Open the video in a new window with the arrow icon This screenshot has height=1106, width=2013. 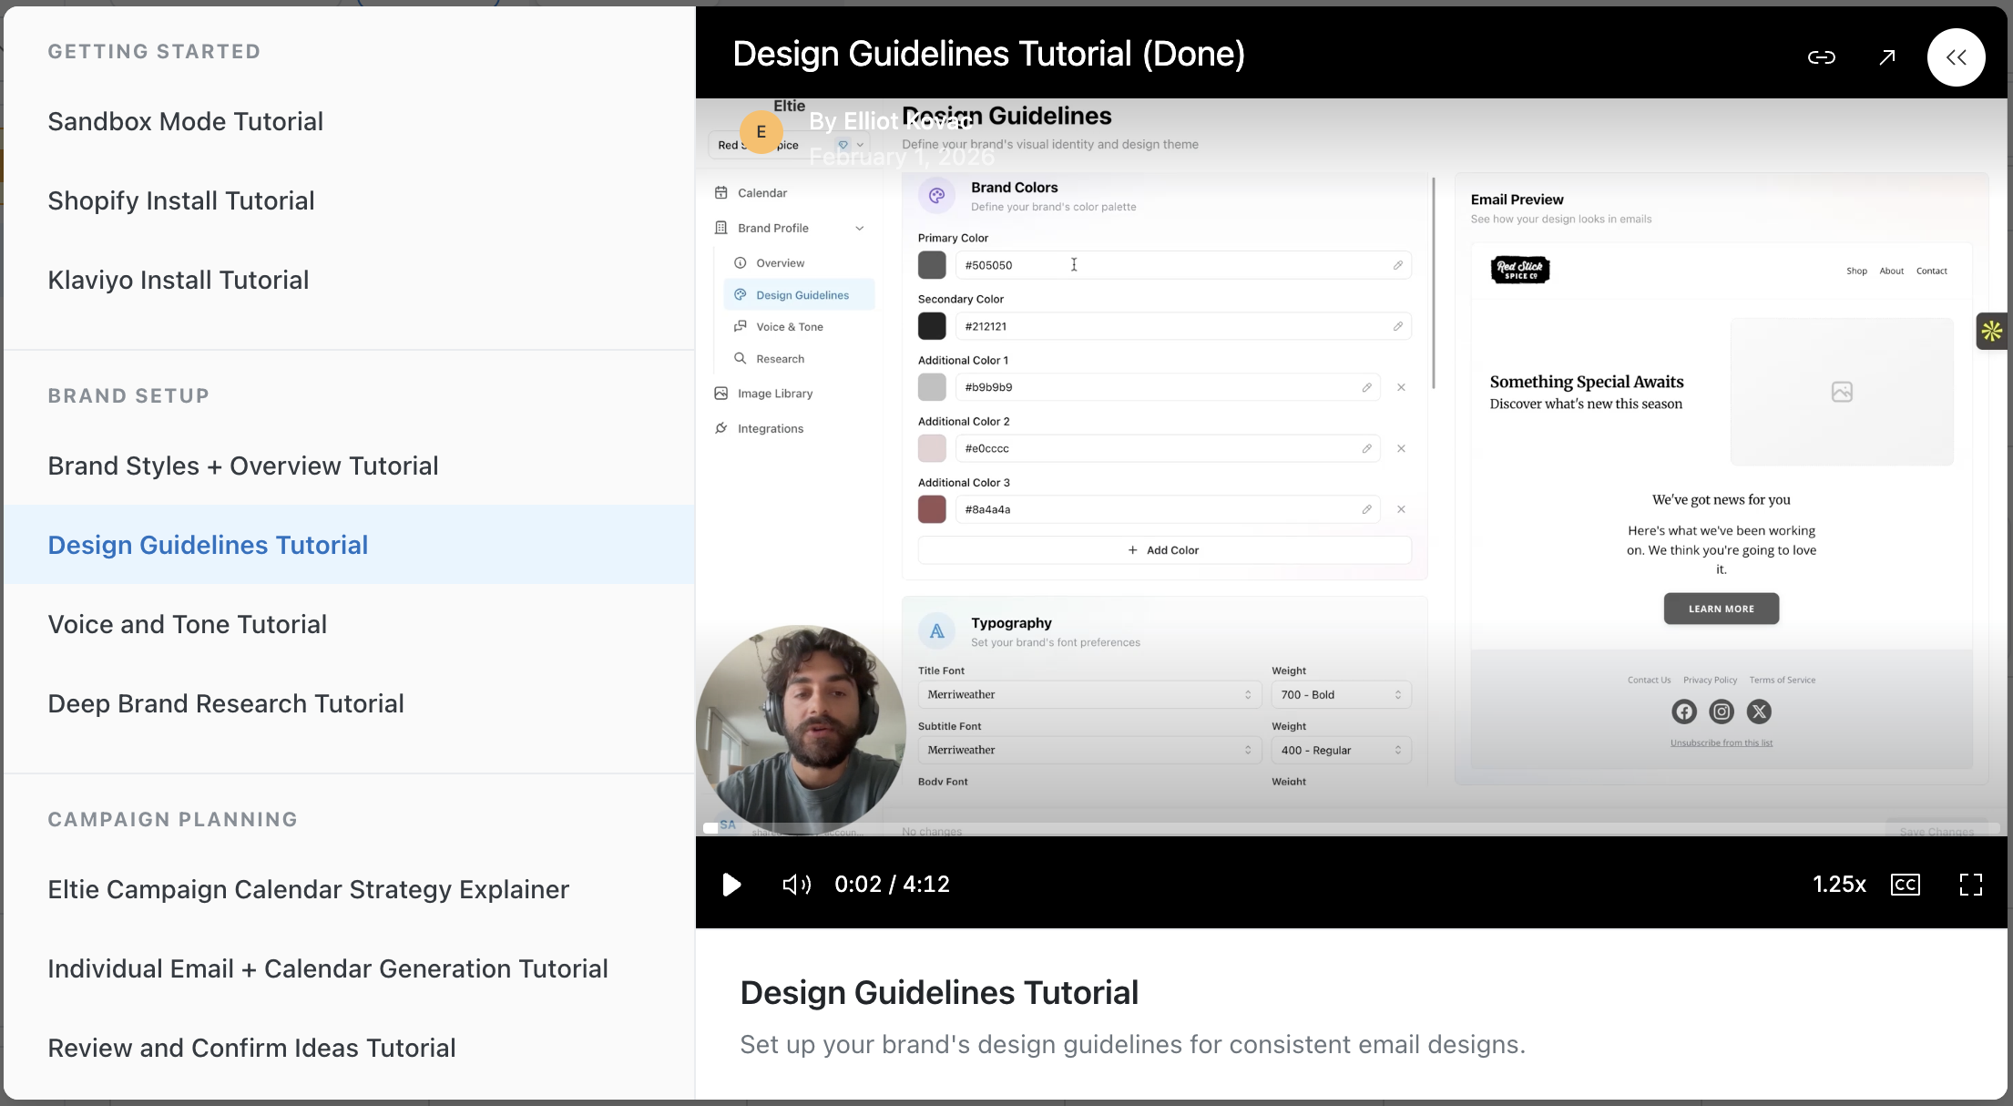pos(1887,57)
